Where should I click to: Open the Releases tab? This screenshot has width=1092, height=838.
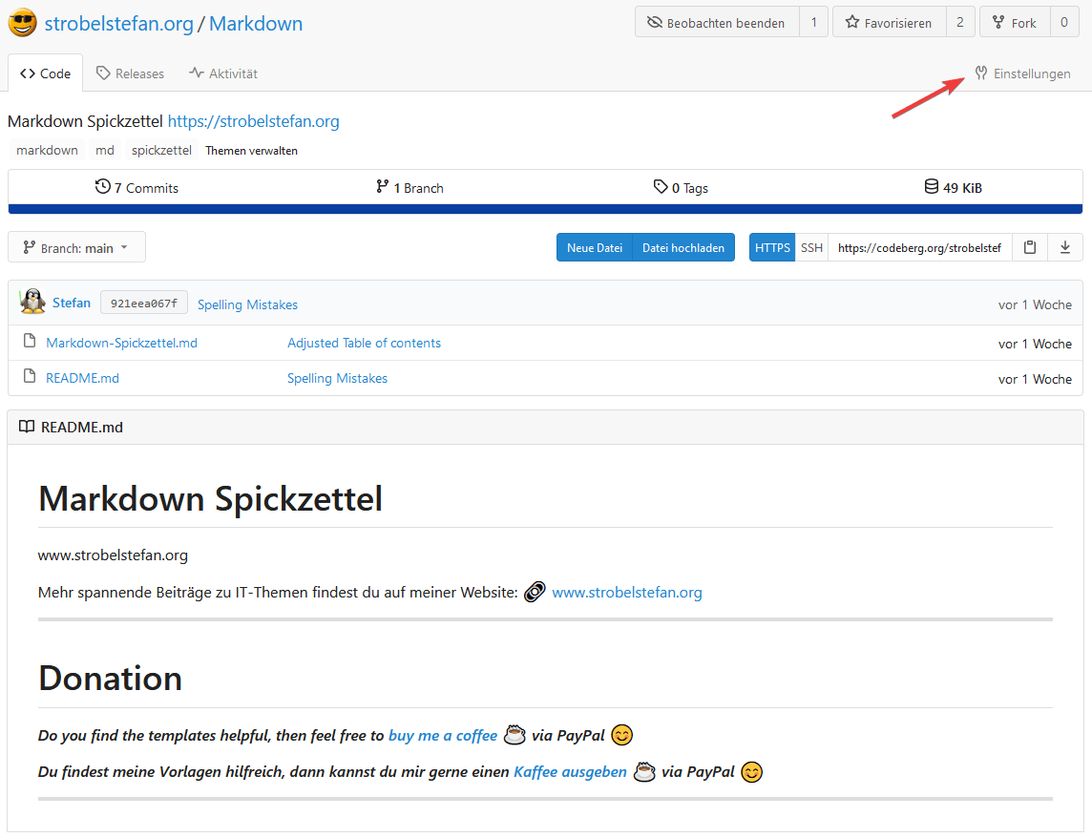[x=130, y=73]
